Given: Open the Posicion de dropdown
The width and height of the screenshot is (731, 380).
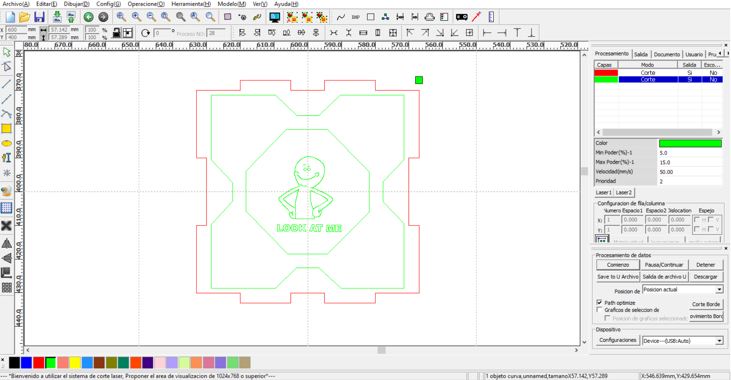Looking at the screenshot, I should click(719, 290).
